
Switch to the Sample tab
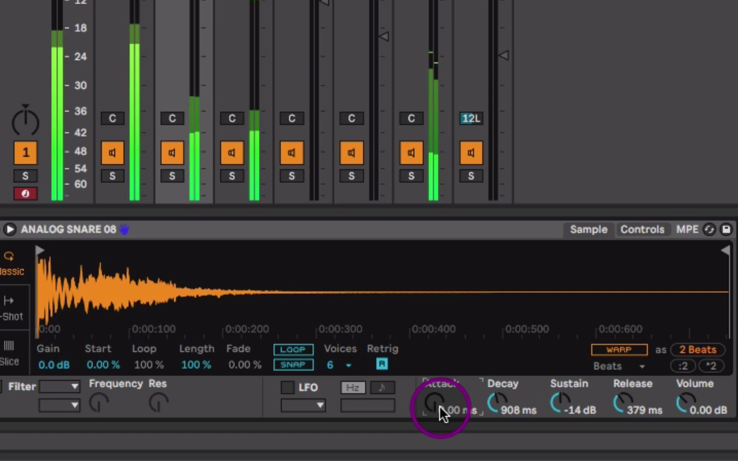(x=589, y=229)
